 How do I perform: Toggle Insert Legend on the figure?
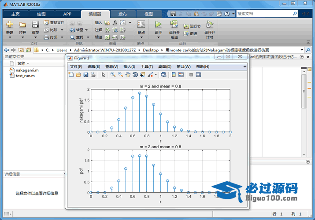181,75
